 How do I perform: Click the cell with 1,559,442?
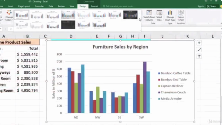pos(27,55)
